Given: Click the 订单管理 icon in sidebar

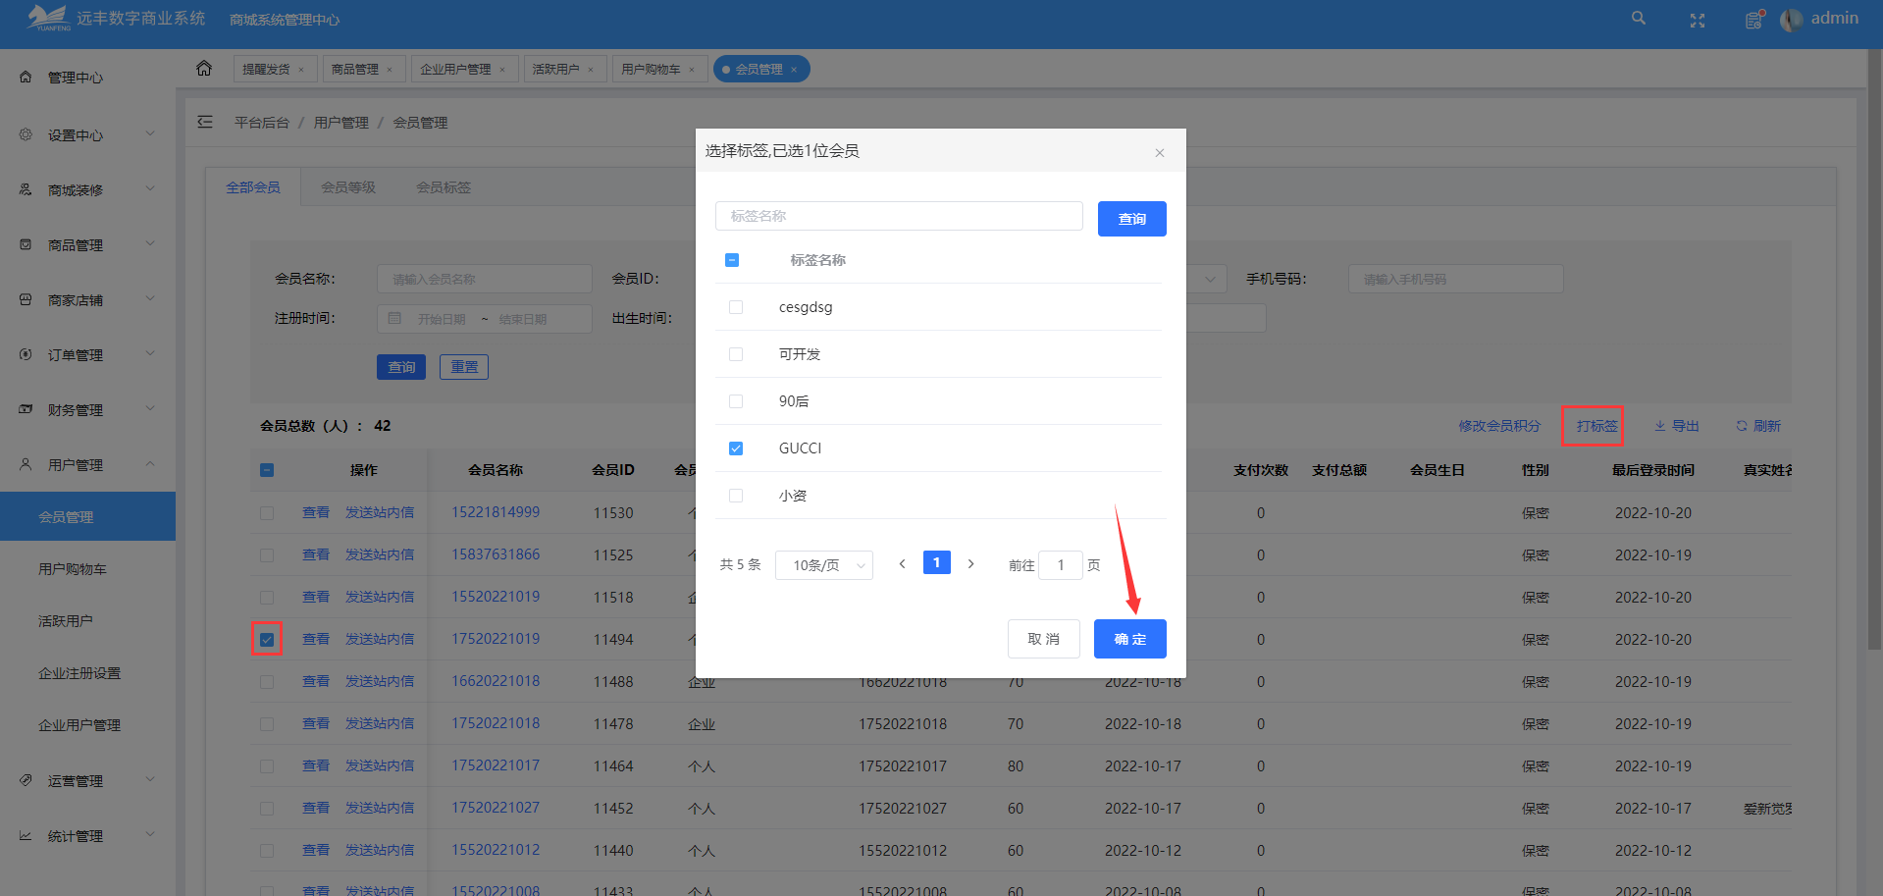Looking at the screenshot, I should click(26, 354).
